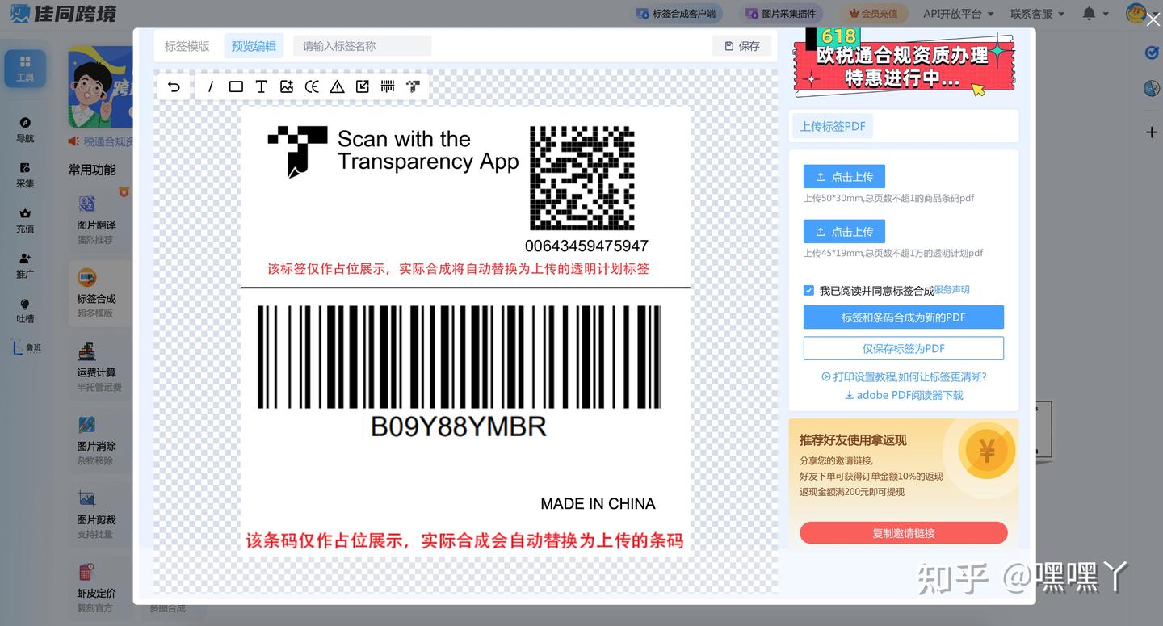Expand the 联系客服 dropdown
The image size is (1163, 626).
1037,14
